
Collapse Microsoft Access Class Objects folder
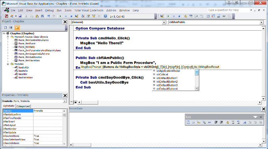[8, 37]
